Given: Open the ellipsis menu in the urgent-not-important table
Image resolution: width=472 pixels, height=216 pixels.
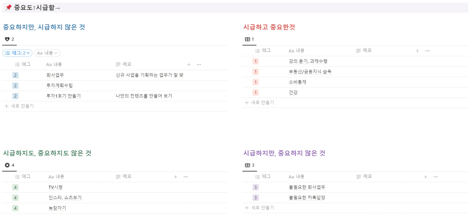Looking at the screenshot, I should point(435,177).
